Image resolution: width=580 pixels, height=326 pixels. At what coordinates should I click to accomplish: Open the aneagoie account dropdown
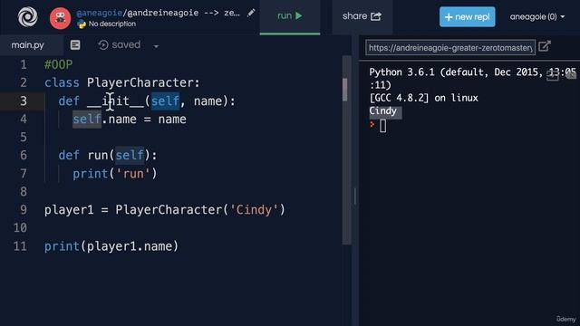(537, 16)
